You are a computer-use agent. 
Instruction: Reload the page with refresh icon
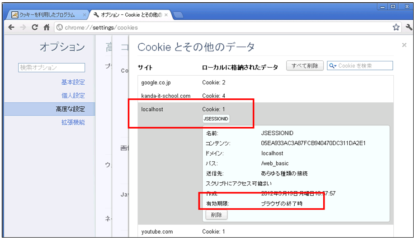click(34, 28)
